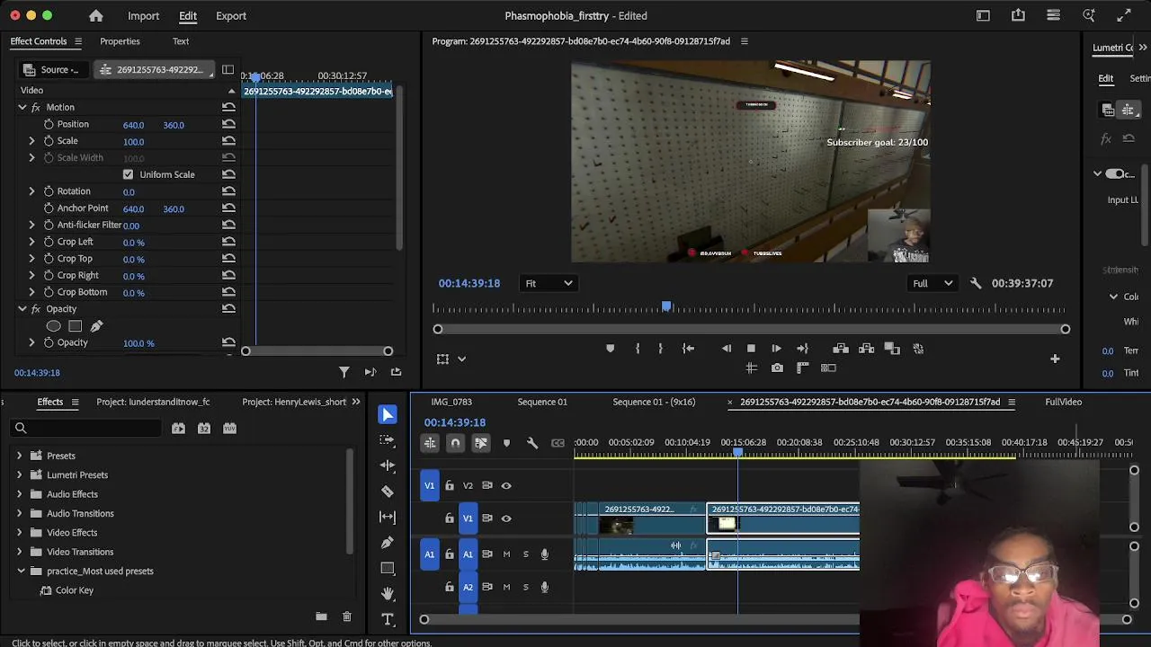Viewport: 1151px width, 647px height.
Task: Create a new custom bin in Effects
Action: tap(321, 616)
